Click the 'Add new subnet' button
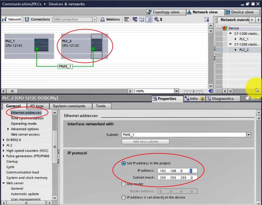 pyautogui.click(x=145, y=142)
